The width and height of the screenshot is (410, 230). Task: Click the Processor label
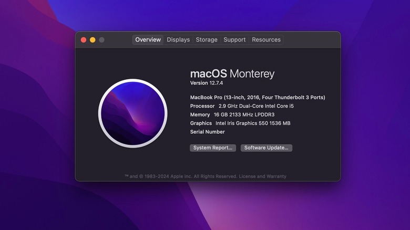coord(202,106)
